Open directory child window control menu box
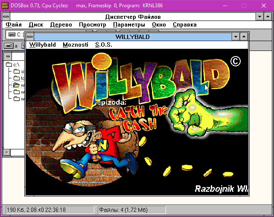 tap(8, 56)
